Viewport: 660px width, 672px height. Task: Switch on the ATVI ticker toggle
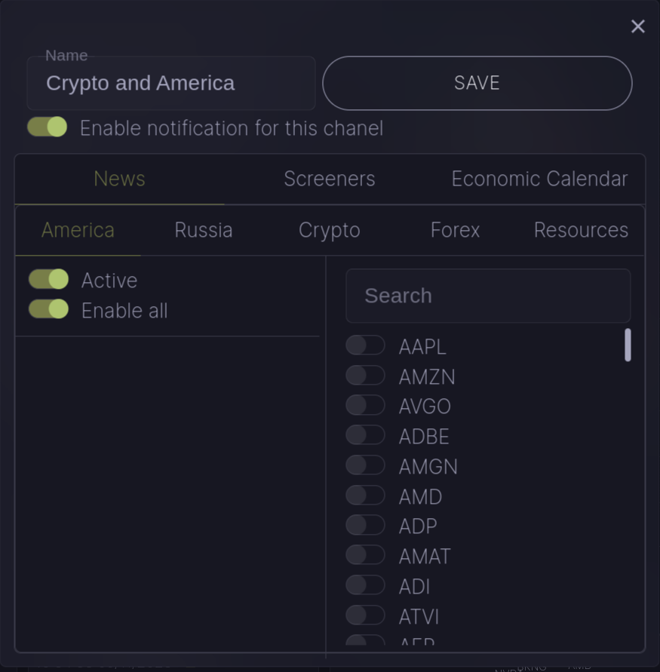365,615
